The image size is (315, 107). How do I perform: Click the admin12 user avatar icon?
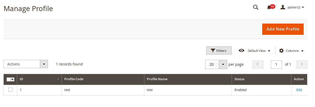283,7
